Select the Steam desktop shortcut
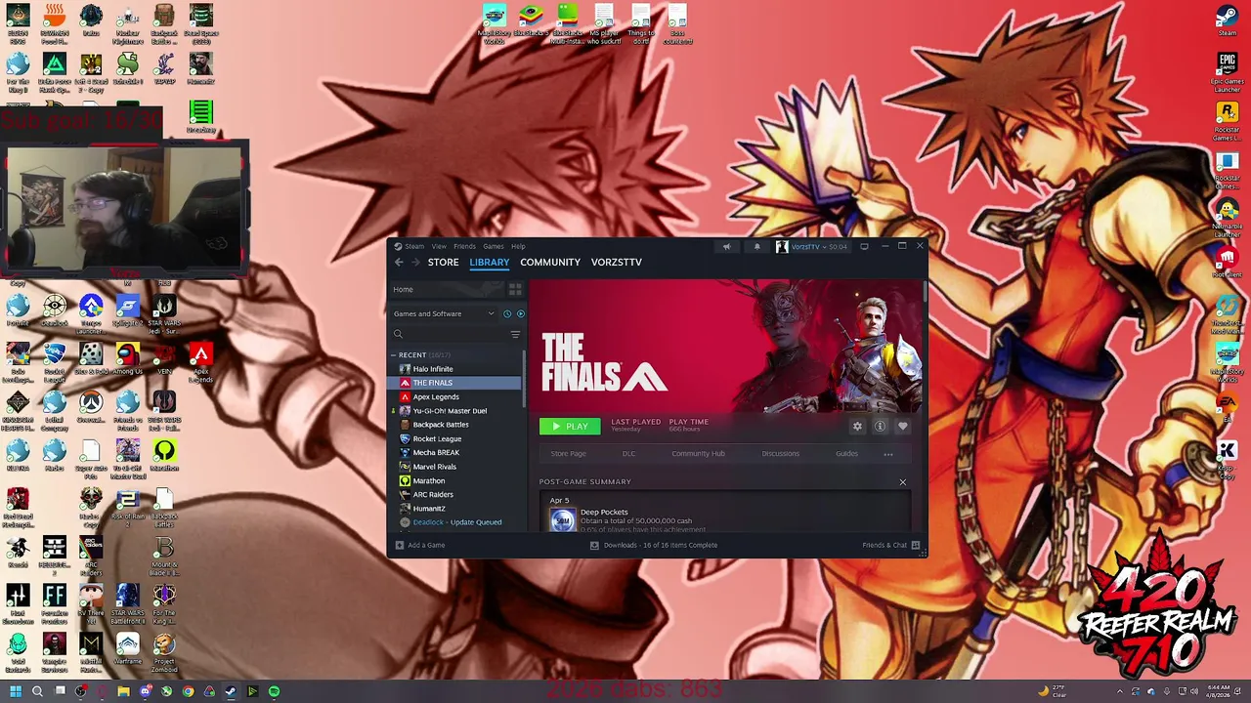The image size is (1251, 703). (x=1227, y=21)
